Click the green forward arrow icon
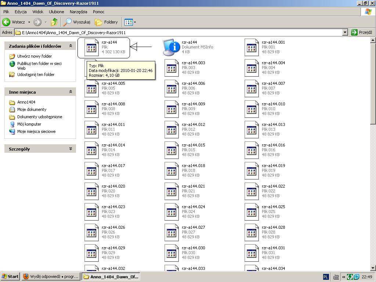Viewport: 376px width, 282px height. (x=37, y=22)
